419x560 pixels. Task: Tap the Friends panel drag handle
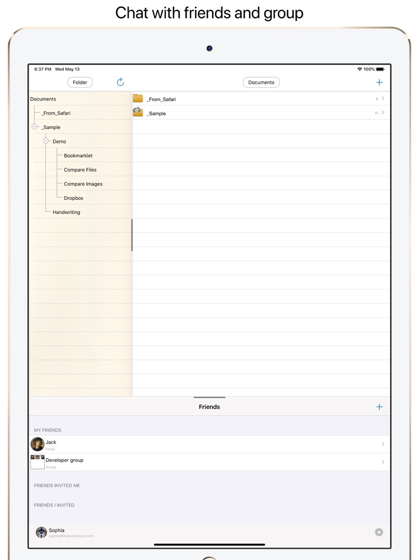(x=209, y=397)
